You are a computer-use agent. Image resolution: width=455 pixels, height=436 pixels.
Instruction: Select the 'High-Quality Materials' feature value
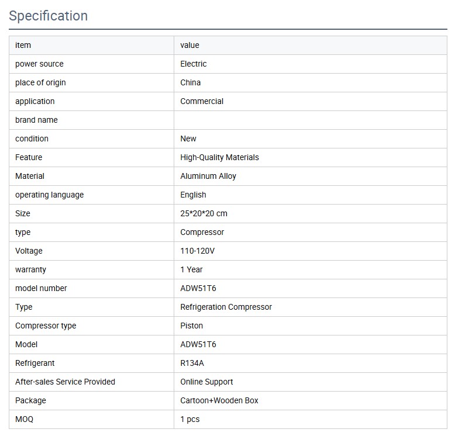pos(219,157)
